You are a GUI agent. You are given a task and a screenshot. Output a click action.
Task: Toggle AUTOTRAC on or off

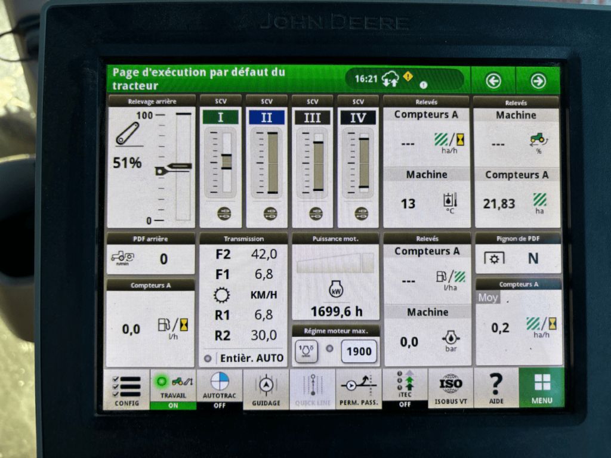(220, 388)
